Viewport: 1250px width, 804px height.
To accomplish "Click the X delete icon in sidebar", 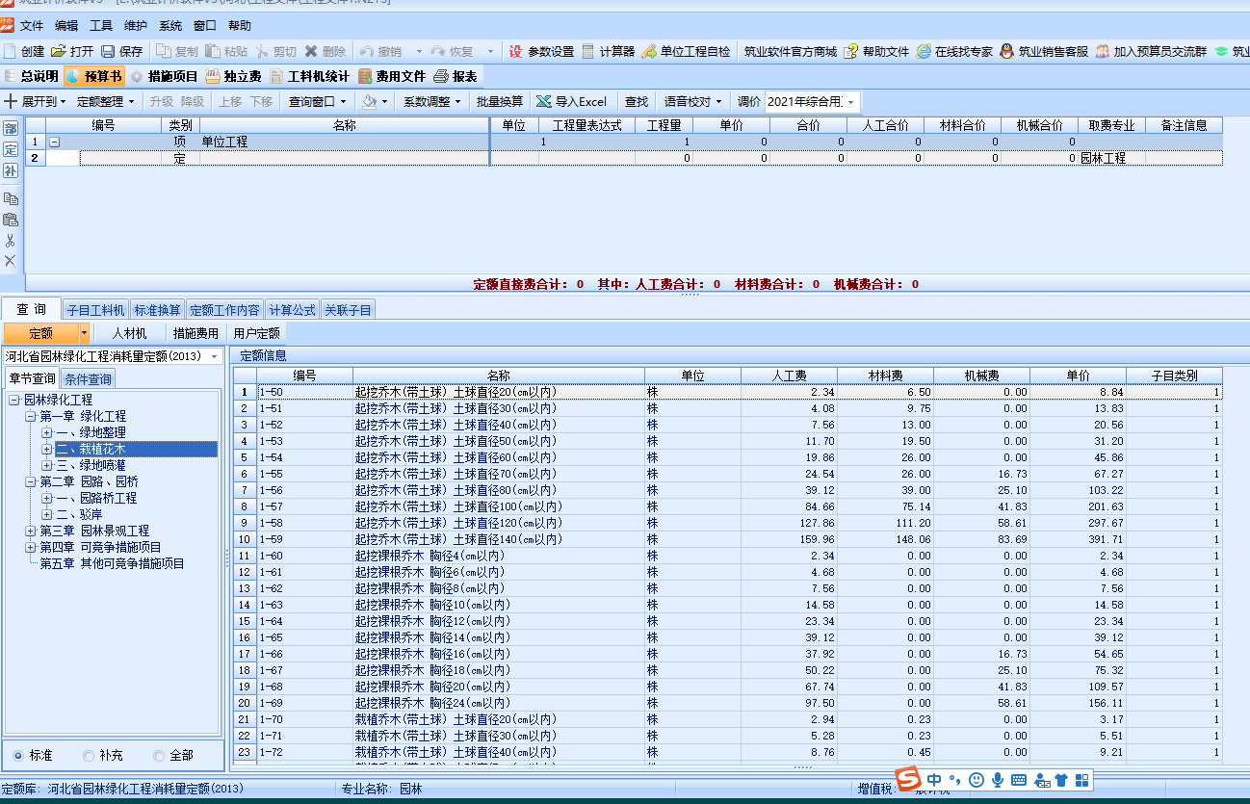I will point(11,261).
